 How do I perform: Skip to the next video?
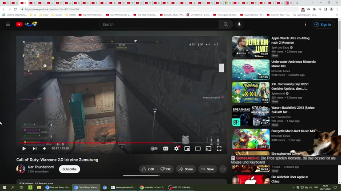34,149
